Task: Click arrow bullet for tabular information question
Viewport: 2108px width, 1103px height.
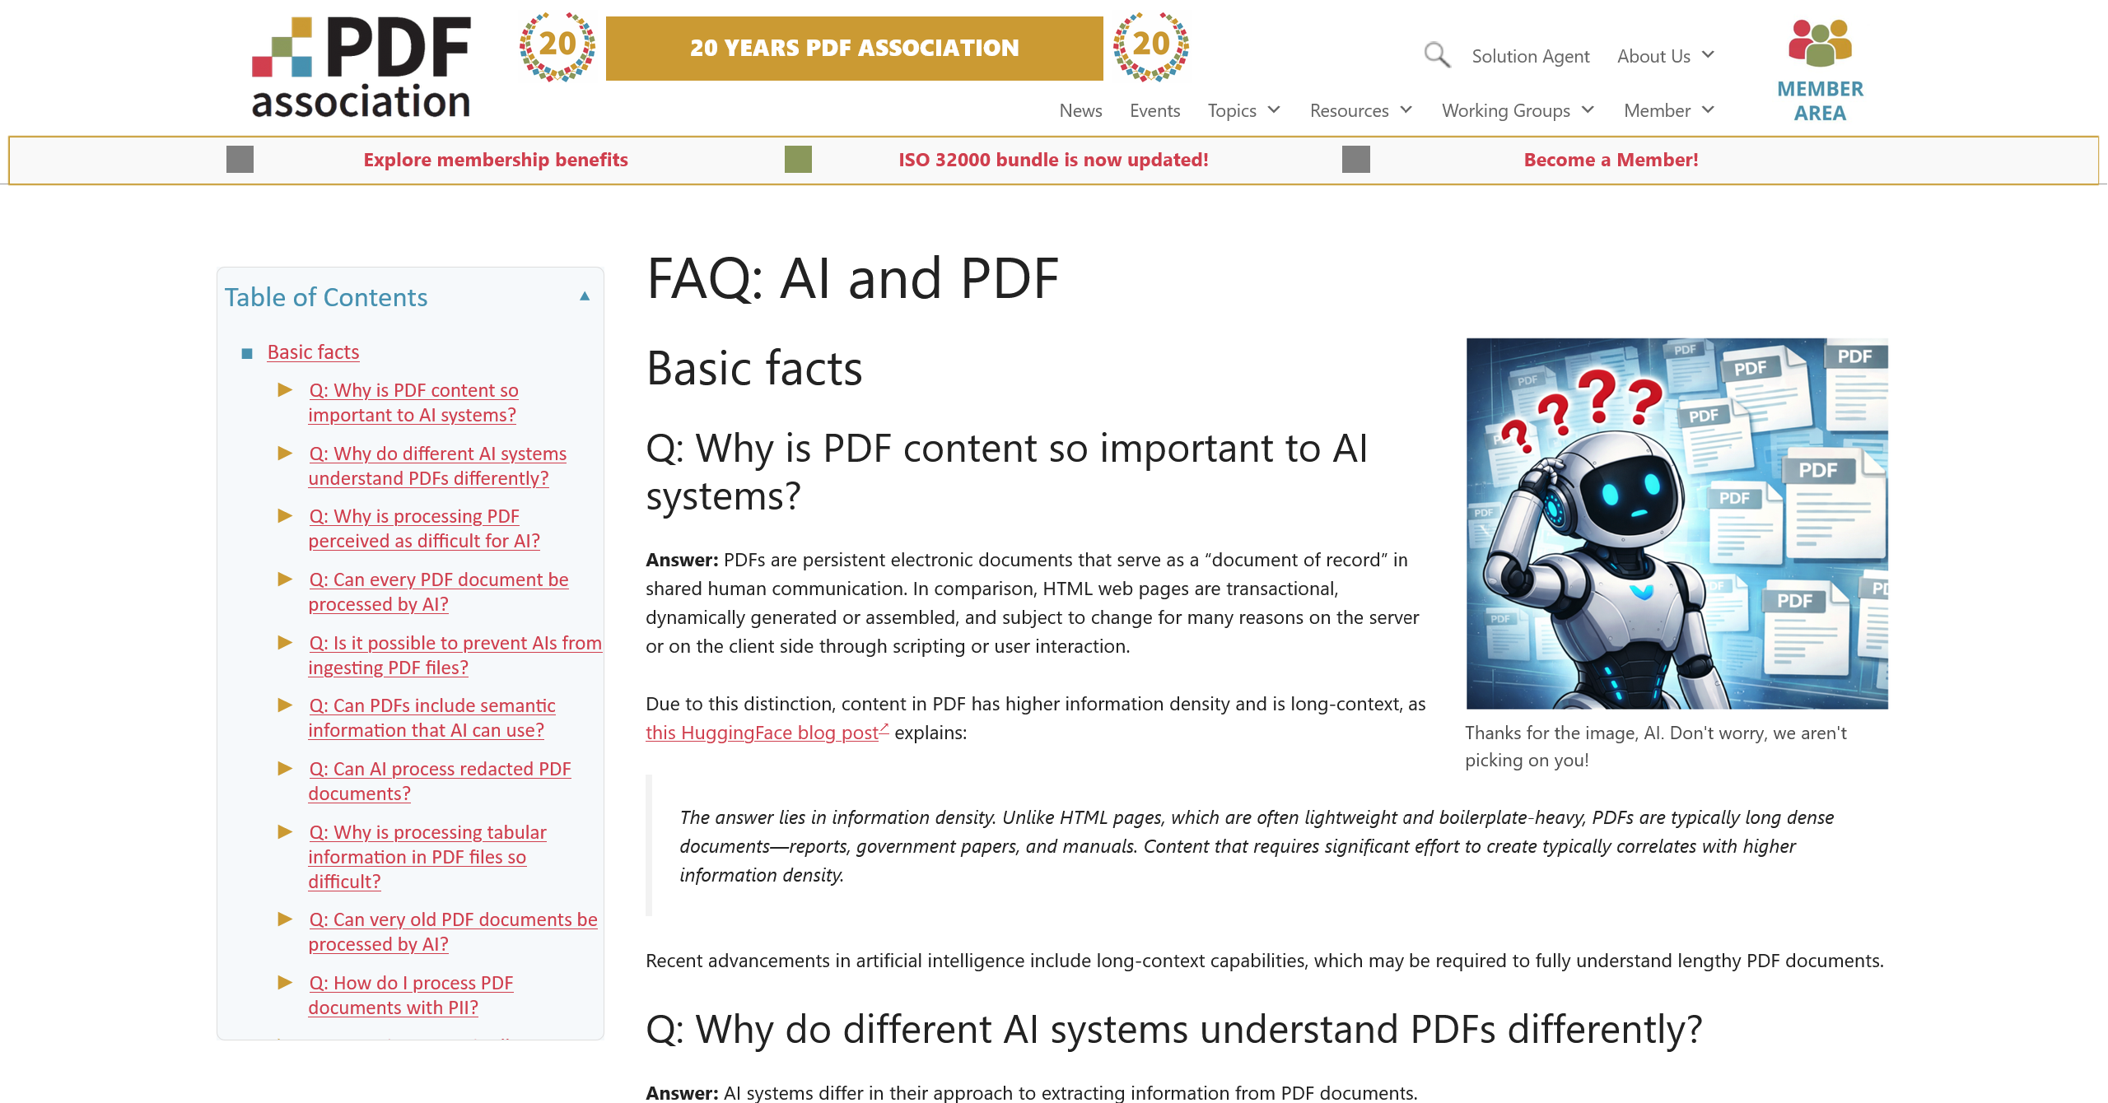Action: coord(285,831)
